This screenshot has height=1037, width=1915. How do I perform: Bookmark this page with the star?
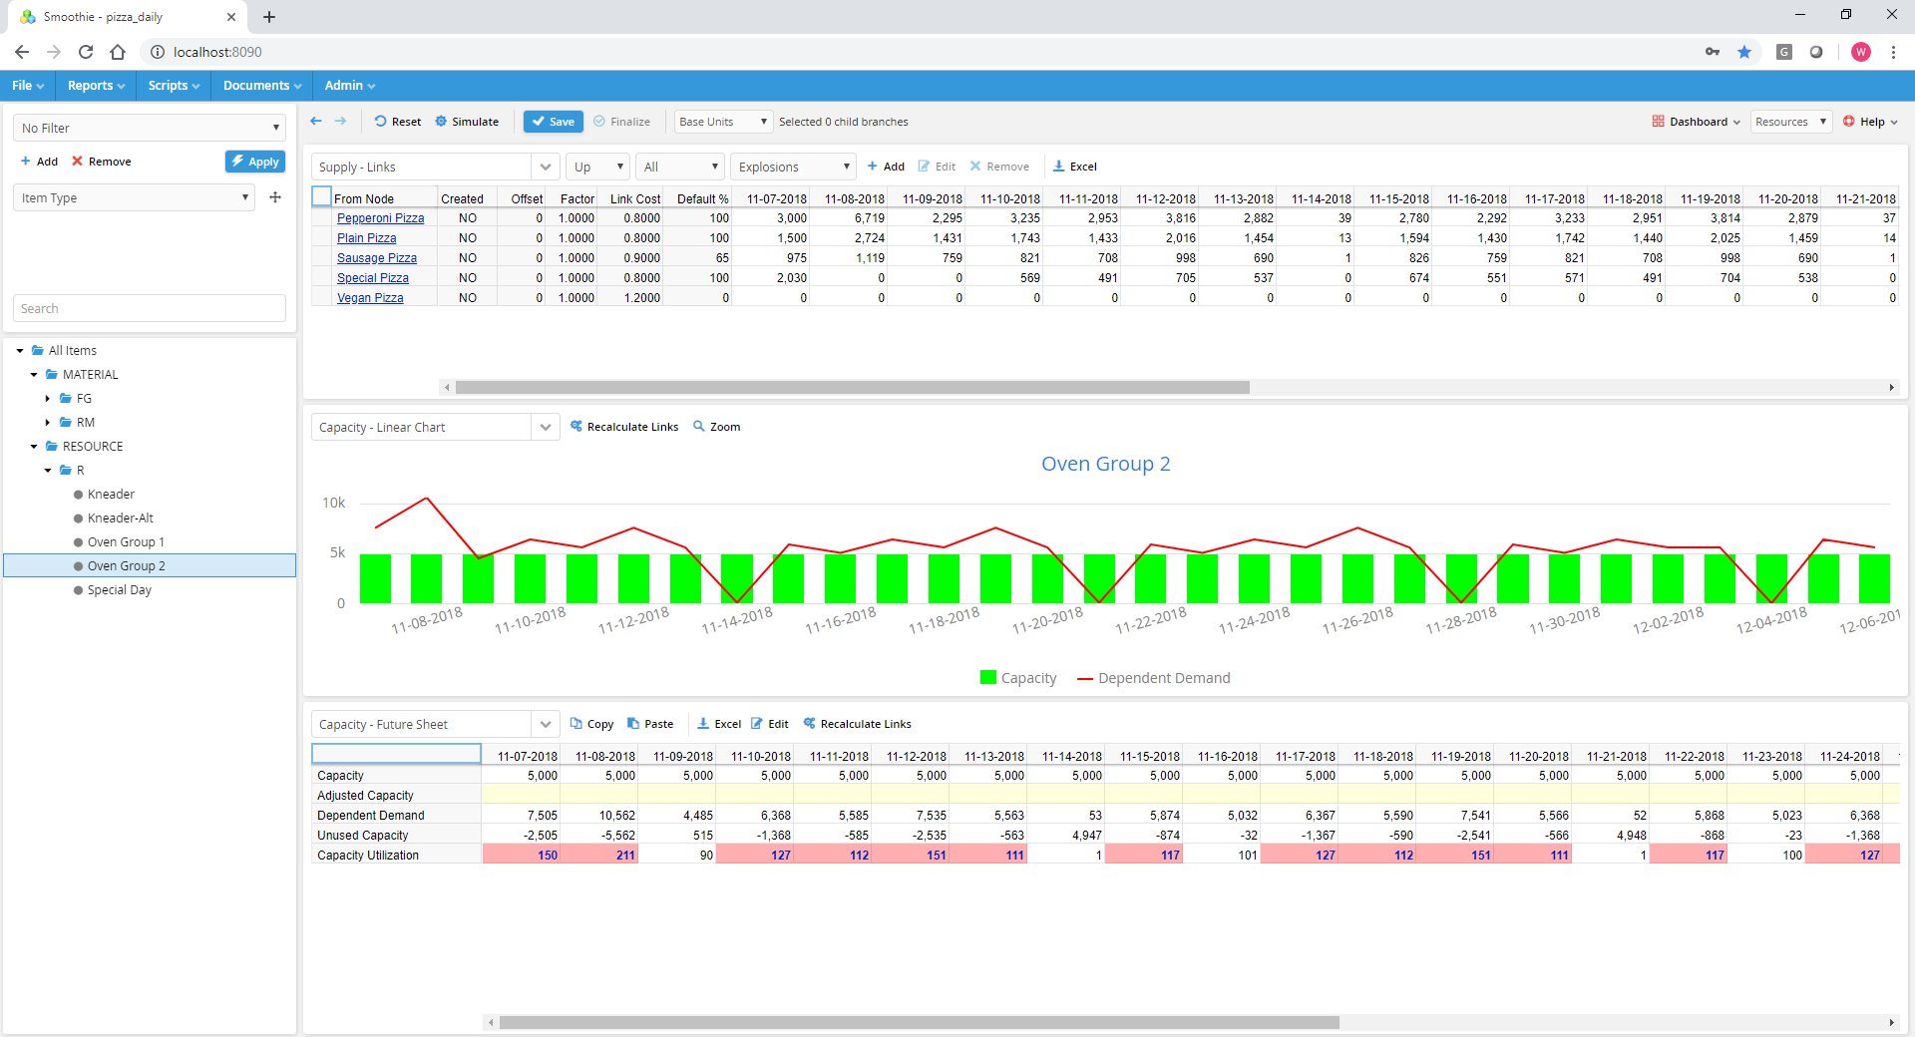(x=1744, y=52)
